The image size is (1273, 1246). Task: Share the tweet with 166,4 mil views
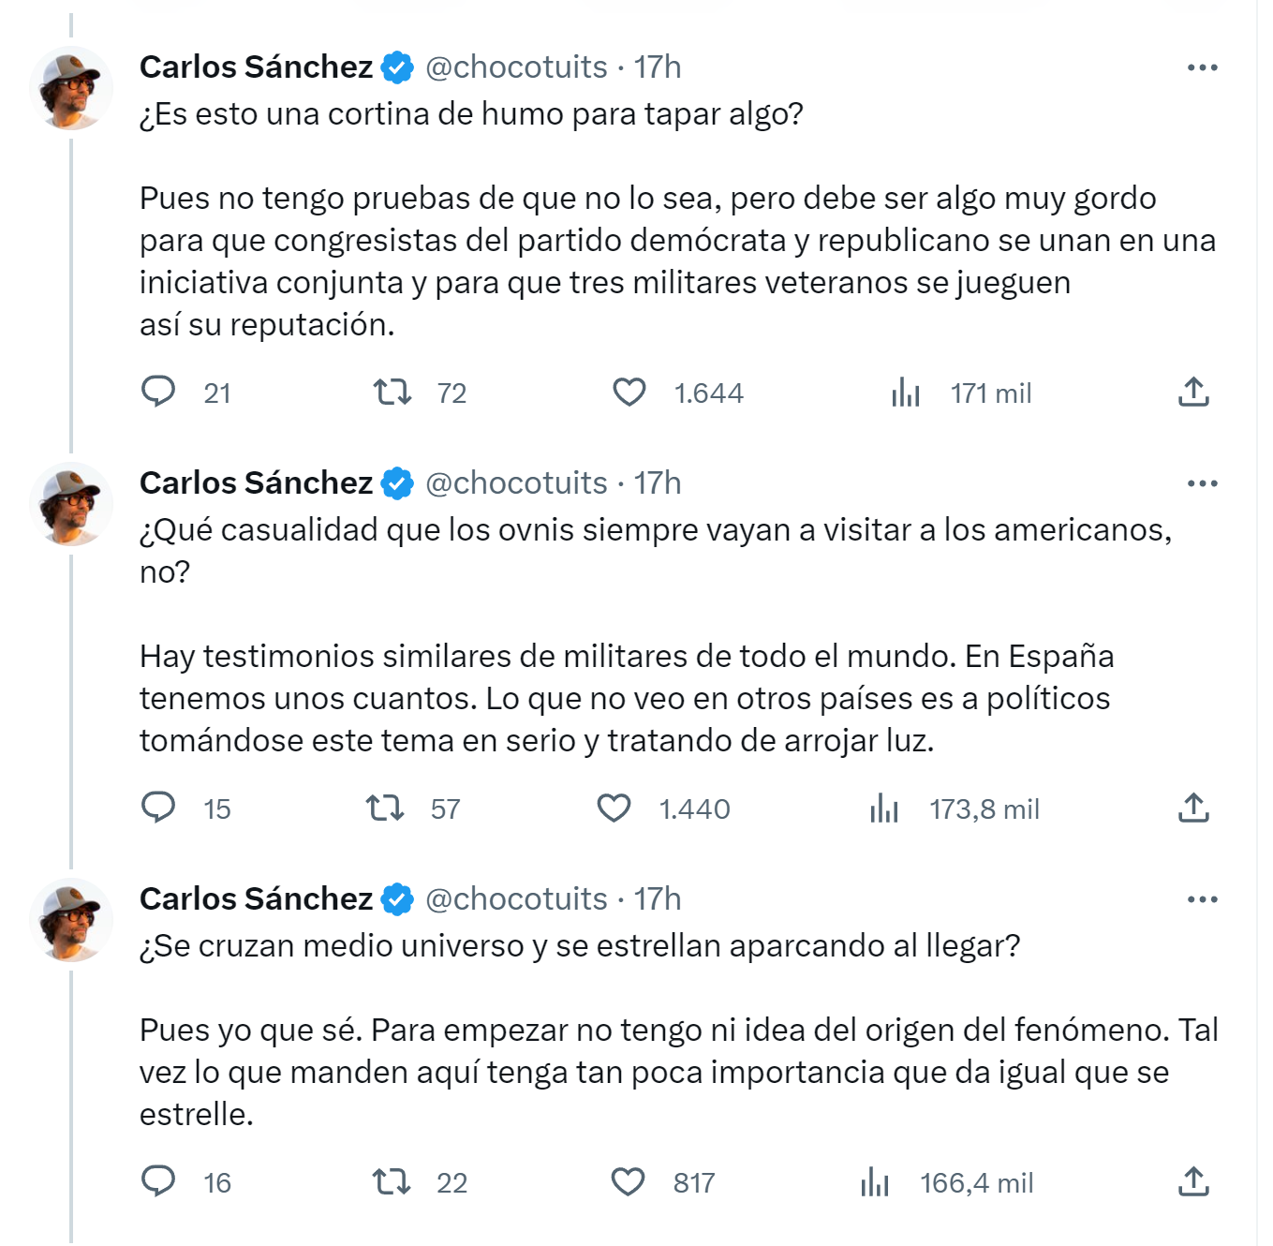tap(1193, 1181)
